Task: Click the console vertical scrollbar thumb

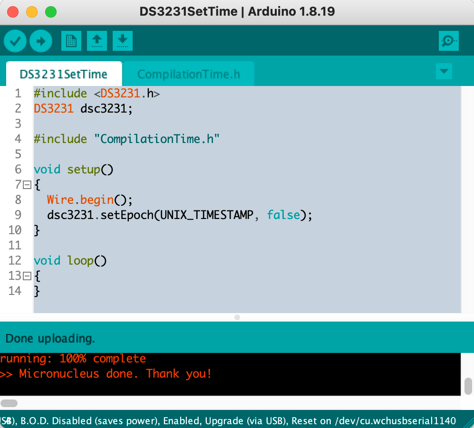Action: point(468,386)
